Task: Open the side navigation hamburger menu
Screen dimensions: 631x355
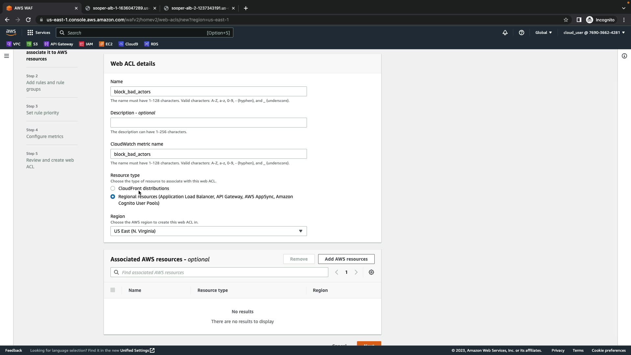Action: click(x=6, y=56)
